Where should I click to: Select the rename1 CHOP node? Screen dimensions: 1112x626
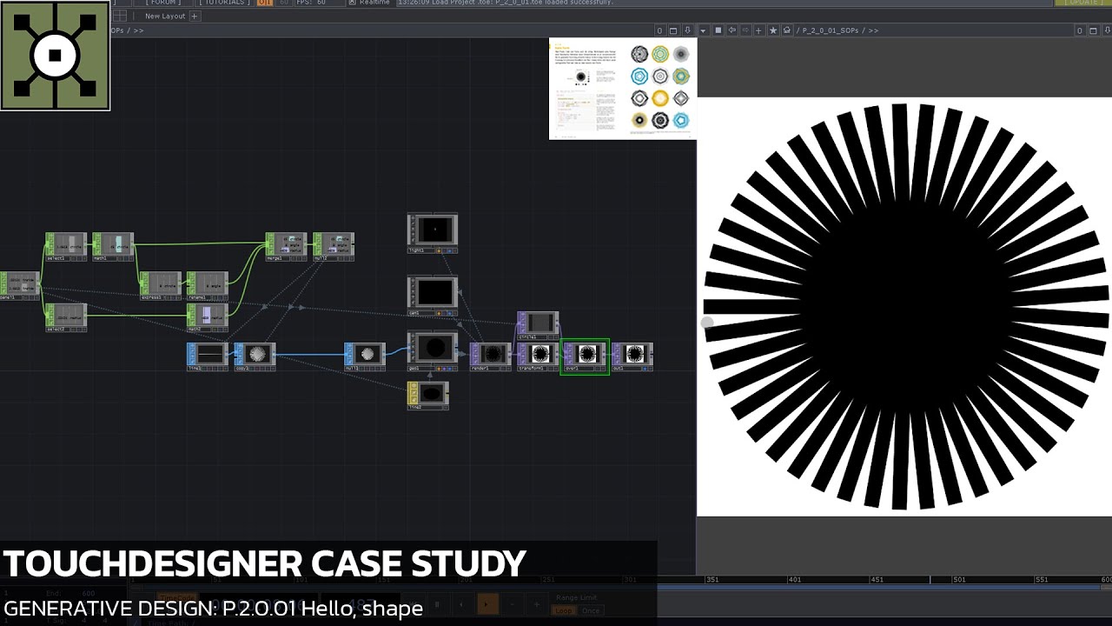point(208,285)
